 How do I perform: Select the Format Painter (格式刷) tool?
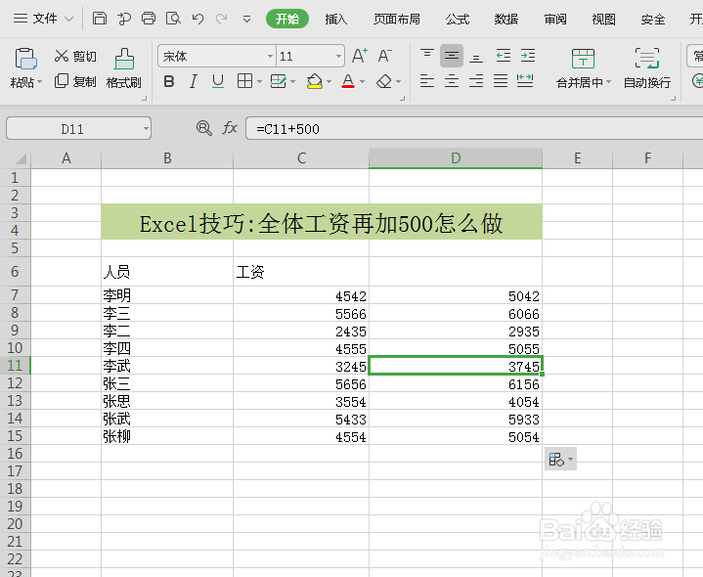(124, 68)
